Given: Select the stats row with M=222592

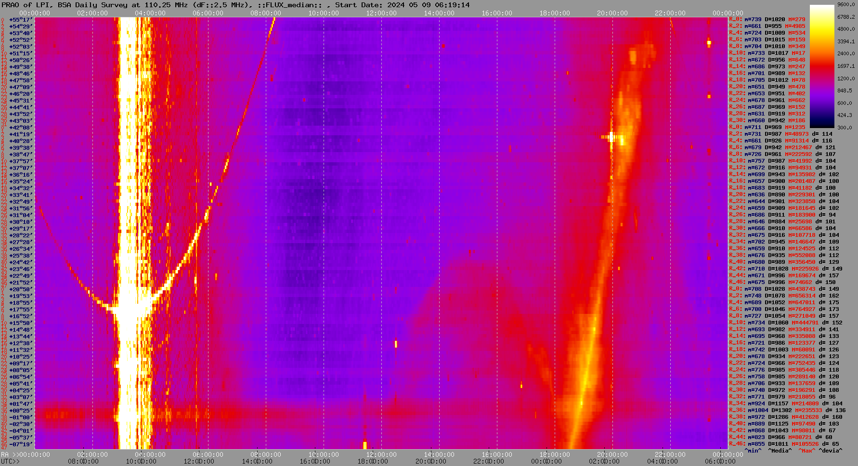Looking at the screenshot, I should (782, 155).
